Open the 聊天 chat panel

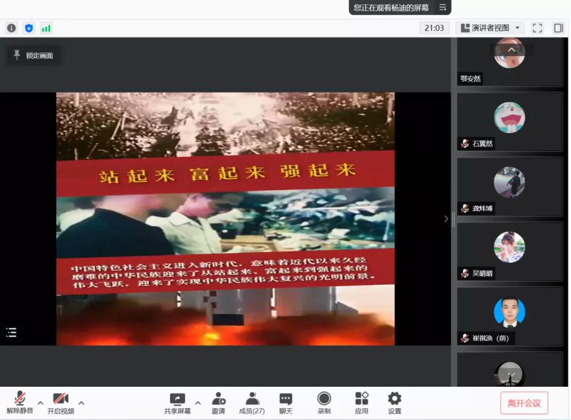tap(285, 403)
